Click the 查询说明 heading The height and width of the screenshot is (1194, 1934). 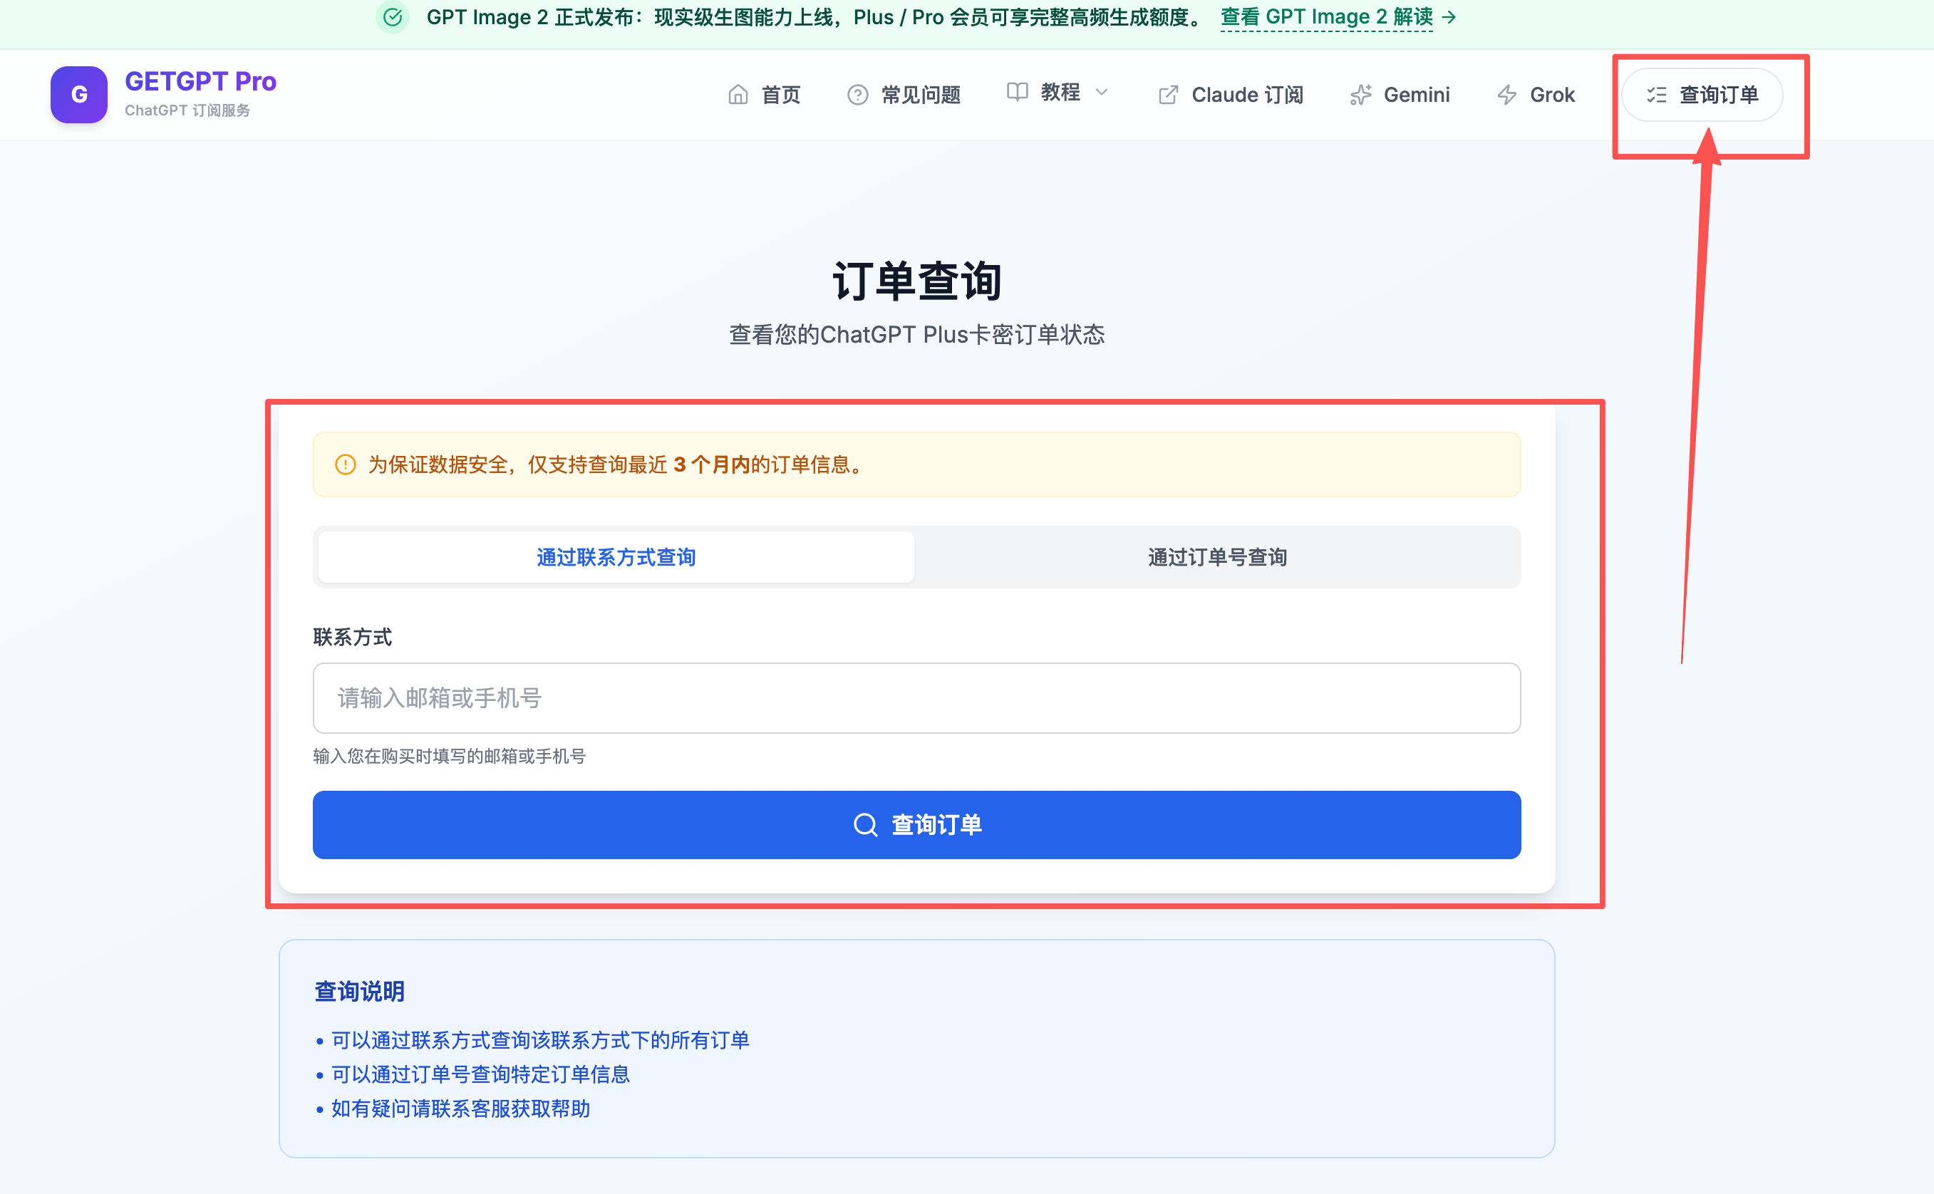point(359,991)
